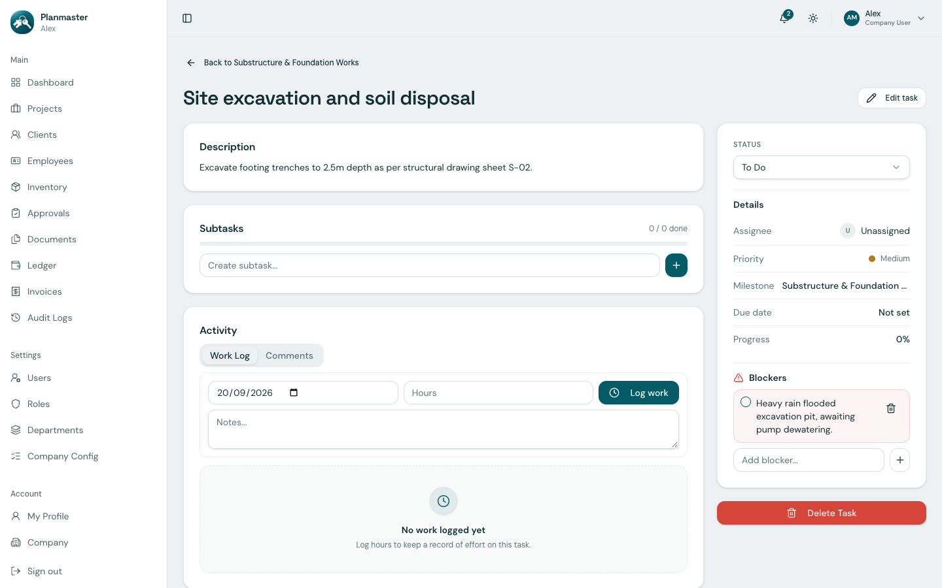Click the Log work button

(638, 393)
